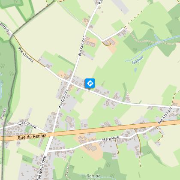This screenshot has height=180, width=180.
Task: Select the Rotterij street label
Action: click(5, 27)
